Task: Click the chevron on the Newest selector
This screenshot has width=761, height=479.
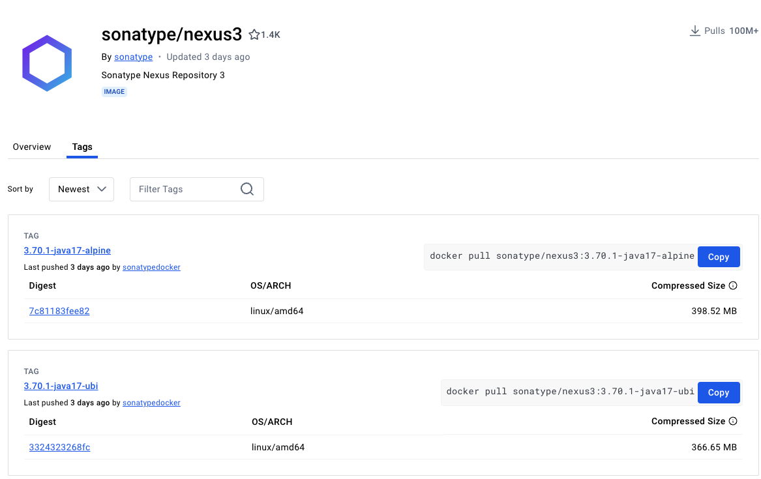Action: pyautogui.click(x=102, y=189)
